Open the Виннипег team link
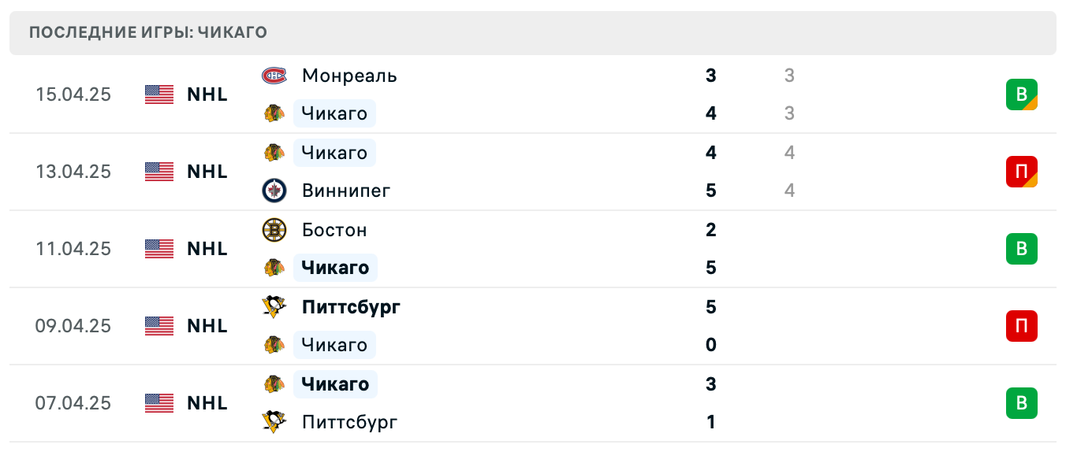This screenshot has width=1066, height=452. 346,191
